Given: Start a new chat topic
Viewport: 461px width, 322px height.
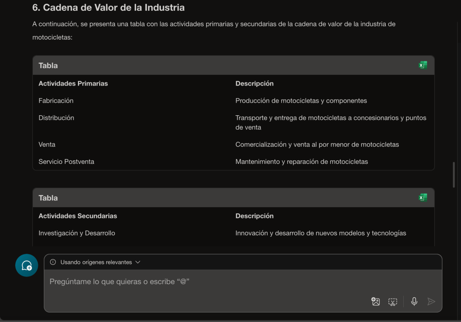Looking at the screenshot, I should [x=27, y=265].
